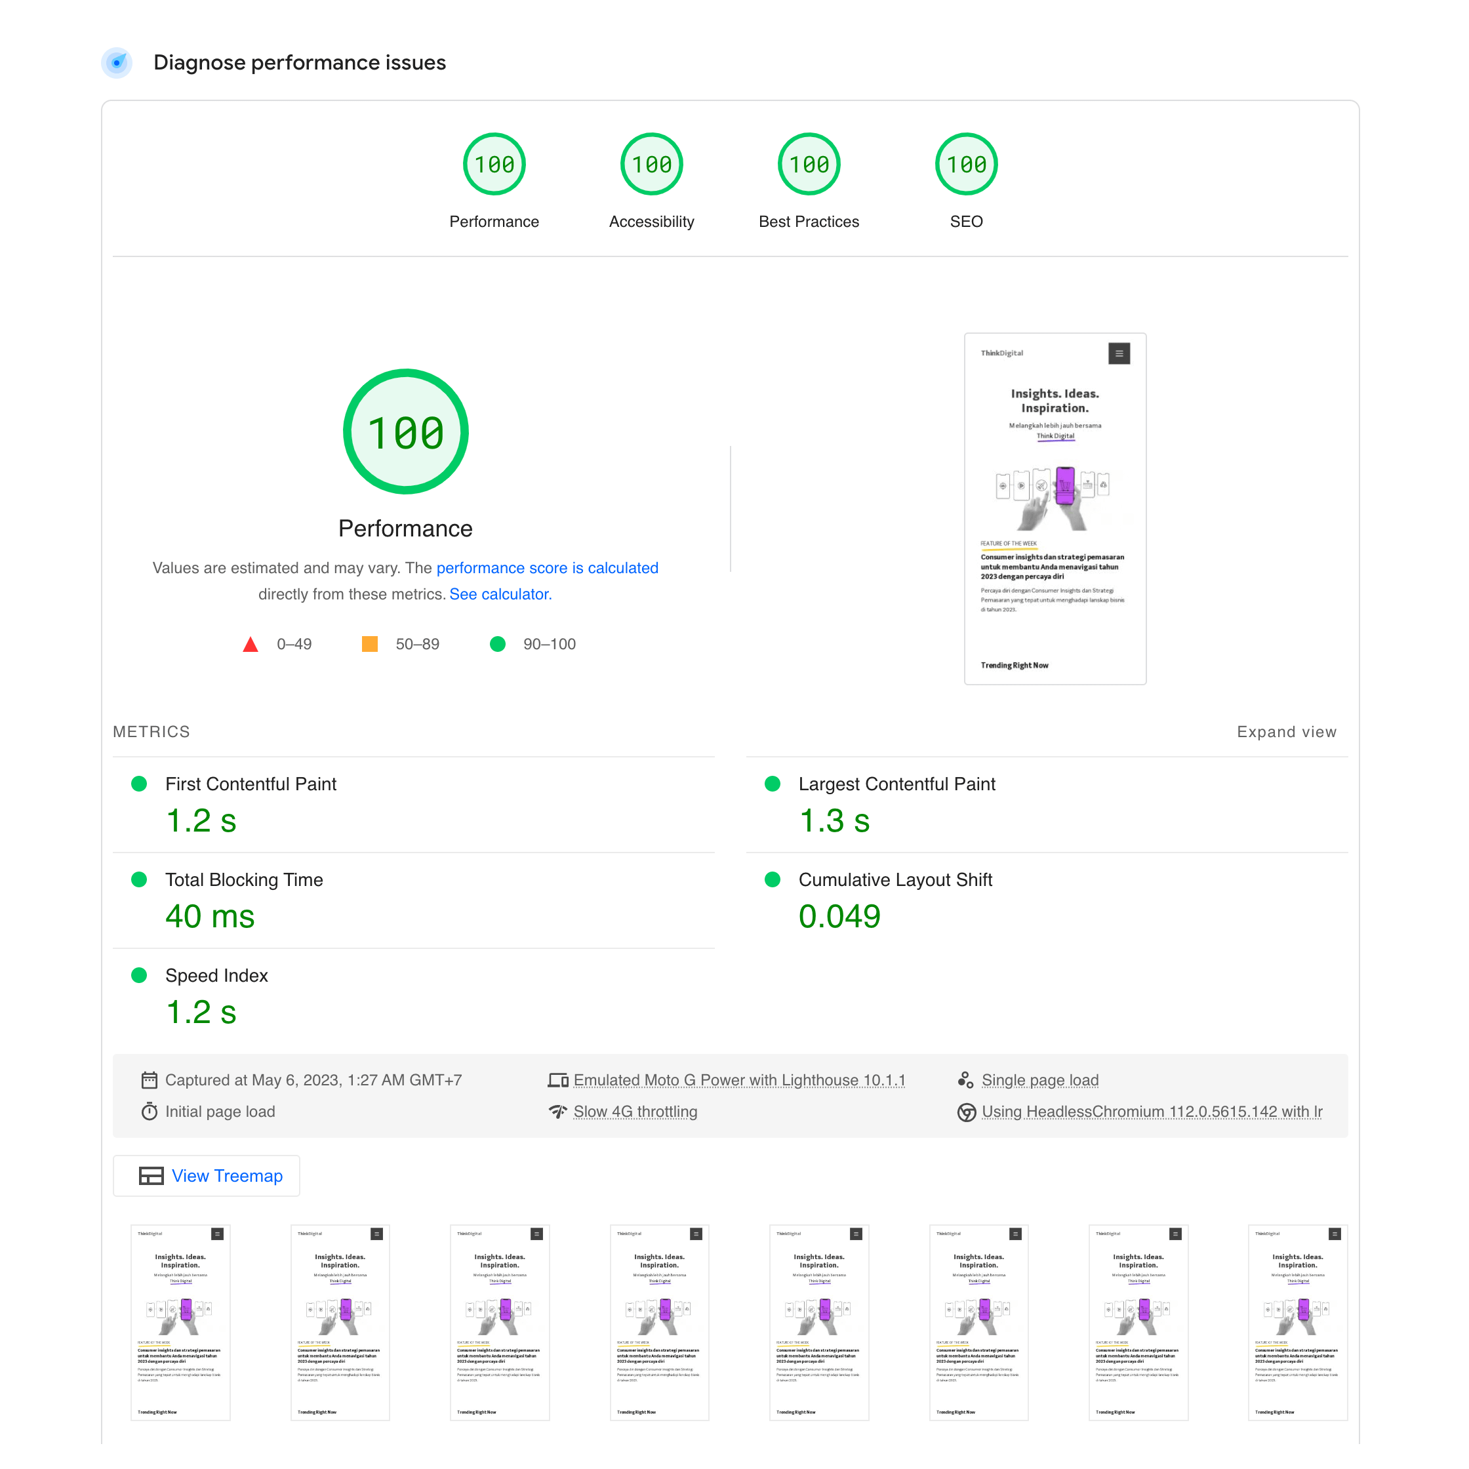
Task: Toggle the metrics 'Expand view' control
Action: click(1287, 731)
